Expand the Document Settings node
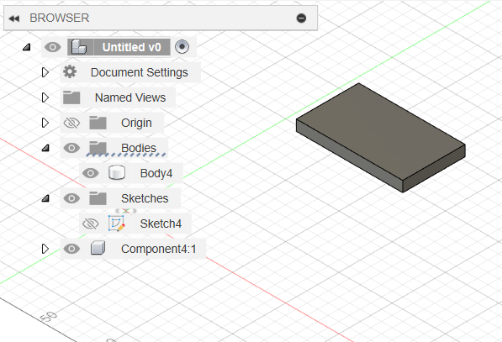This screenshot has height=342, width=502. [45, 72]
